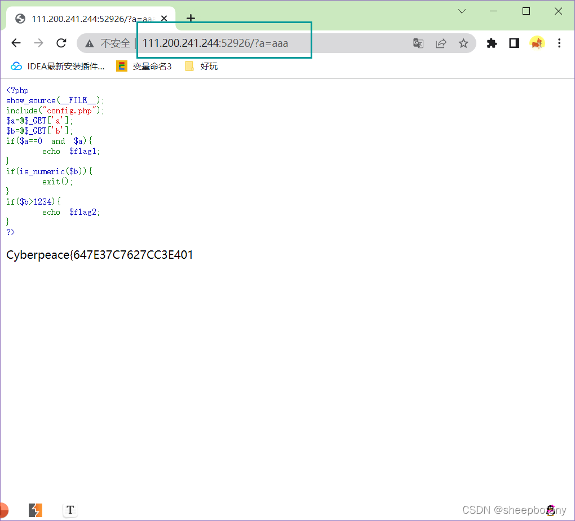This screenshot has height=521, width=575.
Task: Open the profile avatar menu
Action: click(537, 43)
